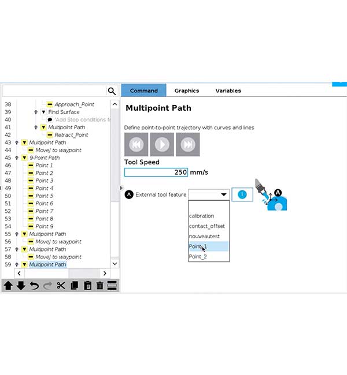
Task: Select the Approach_Point node
Action: click(75, 104)
